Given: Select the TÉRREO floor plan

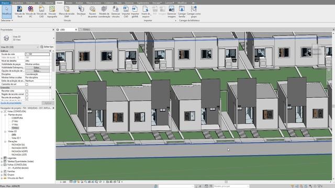Looking at the screenshot, I should click(x=15, y=128).
